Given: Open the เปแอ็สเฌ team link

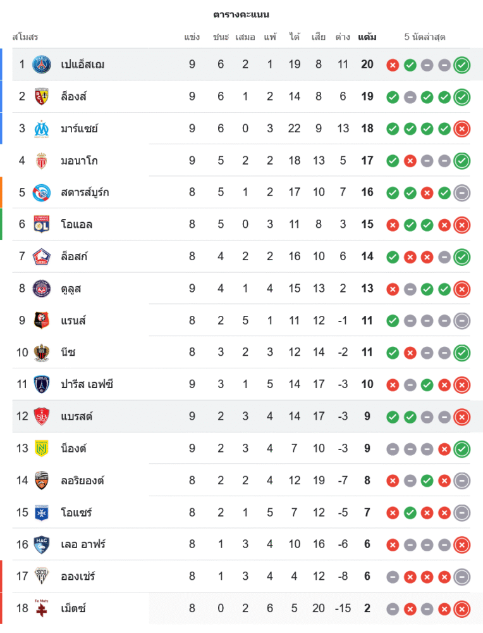Looking at the screenshot, I should (83, 65).
